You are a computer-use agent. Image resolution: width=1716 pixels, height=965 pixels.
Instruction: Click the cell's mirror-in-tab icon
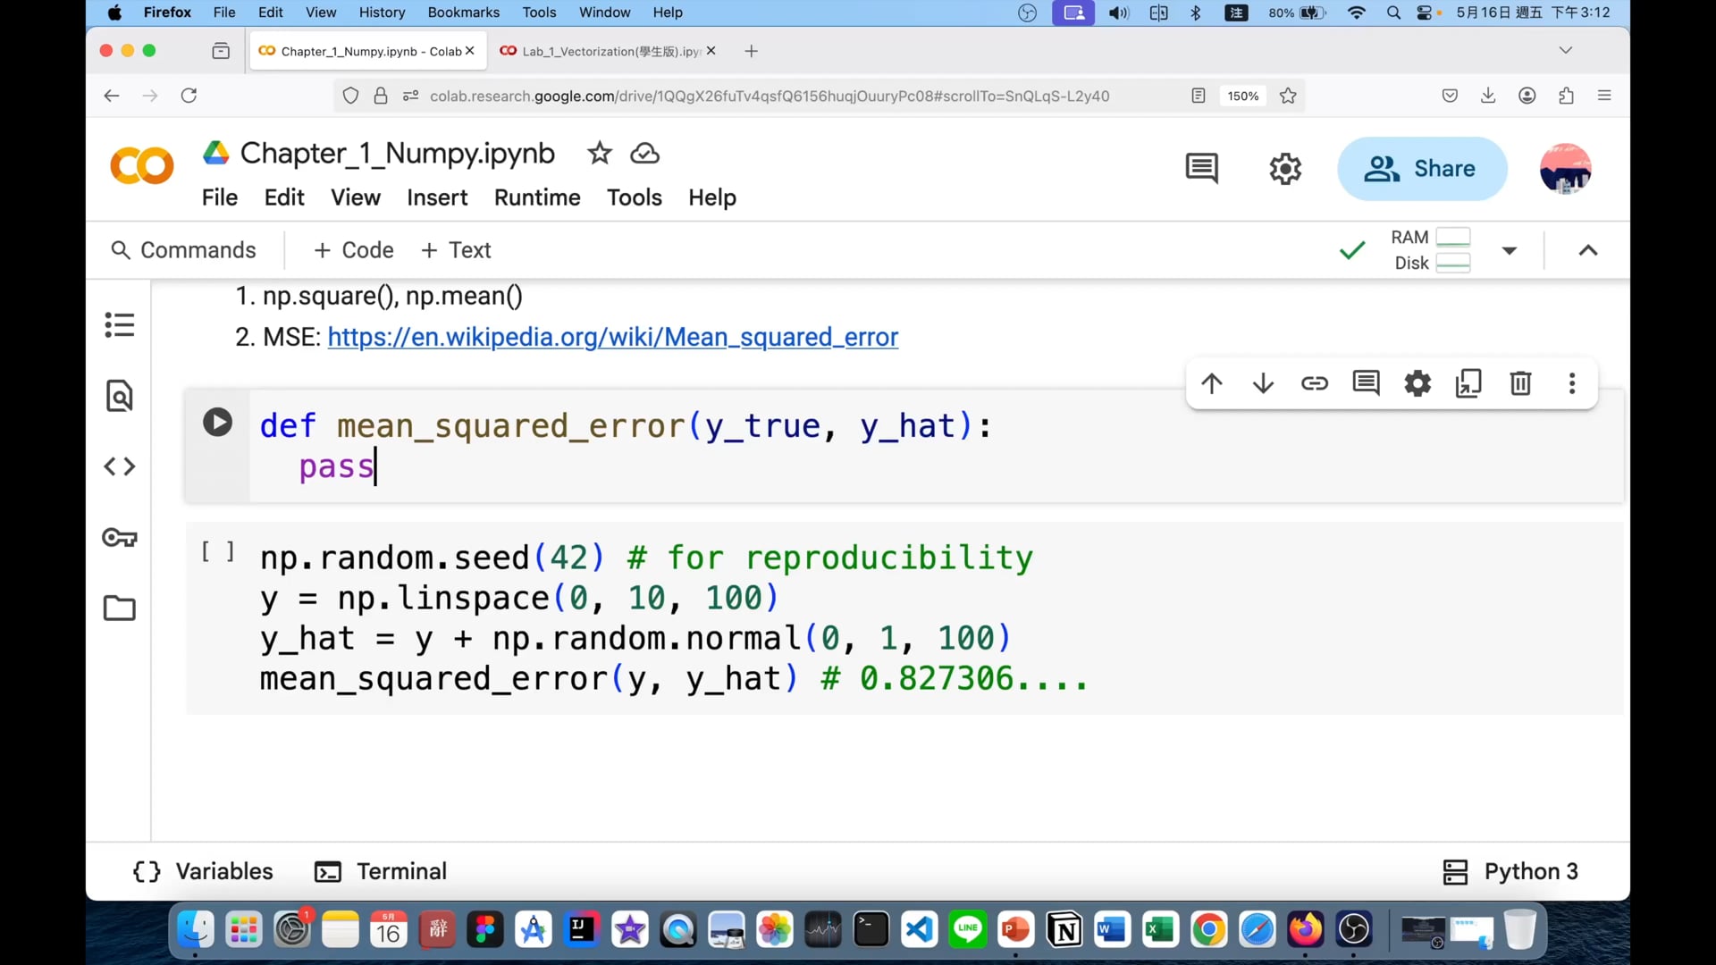coord(1468,384)
